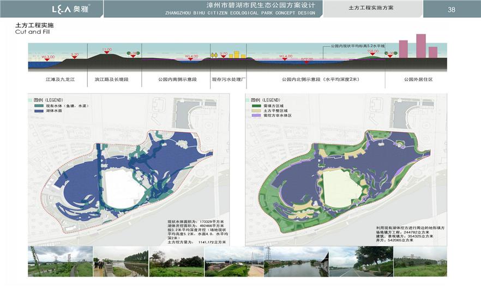Click the 现存污水处理厂 section label
This screenshot has width=481, height=287.
tap(230, 80)
